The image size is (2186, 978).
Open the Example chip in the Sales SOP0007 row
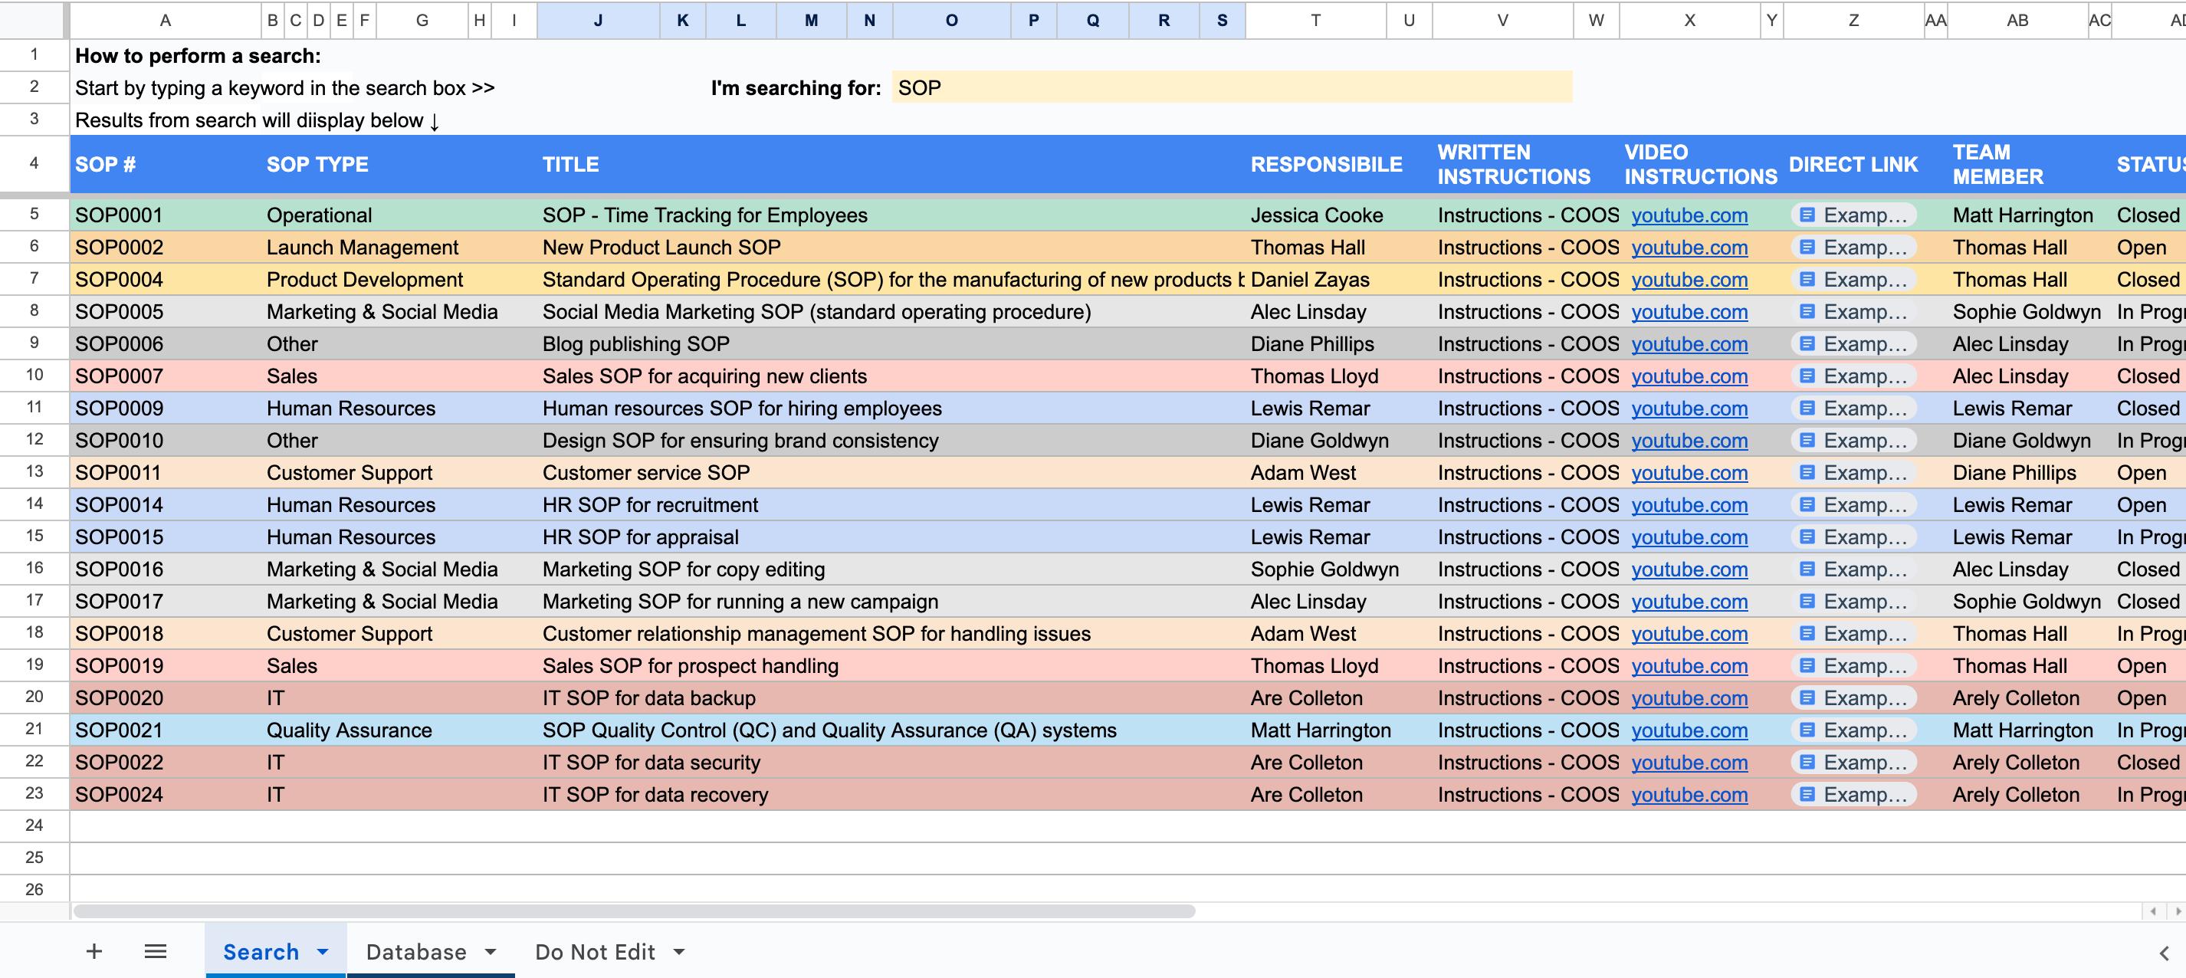1855,376
